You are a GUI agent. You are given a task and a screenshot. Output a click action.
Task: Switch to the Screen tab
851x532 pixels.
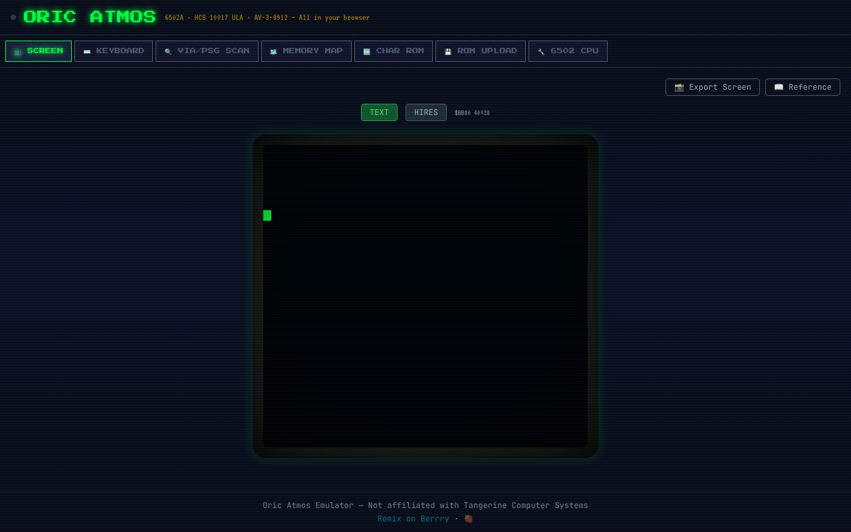click(39, 51)
